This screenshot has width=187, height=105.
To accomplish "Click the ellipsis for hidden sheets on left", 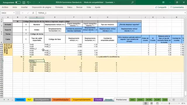I will 12,100.
